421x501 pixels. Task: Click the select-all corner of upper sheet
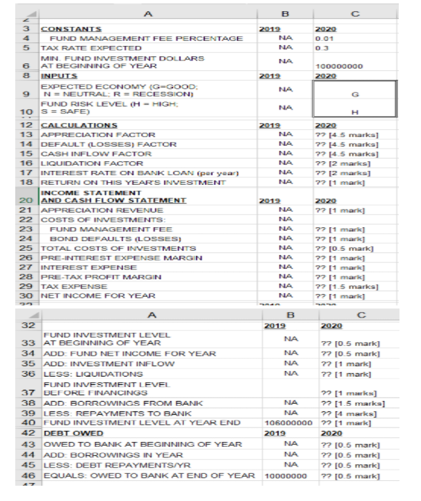pyautogui.click(x=27, y=14)
